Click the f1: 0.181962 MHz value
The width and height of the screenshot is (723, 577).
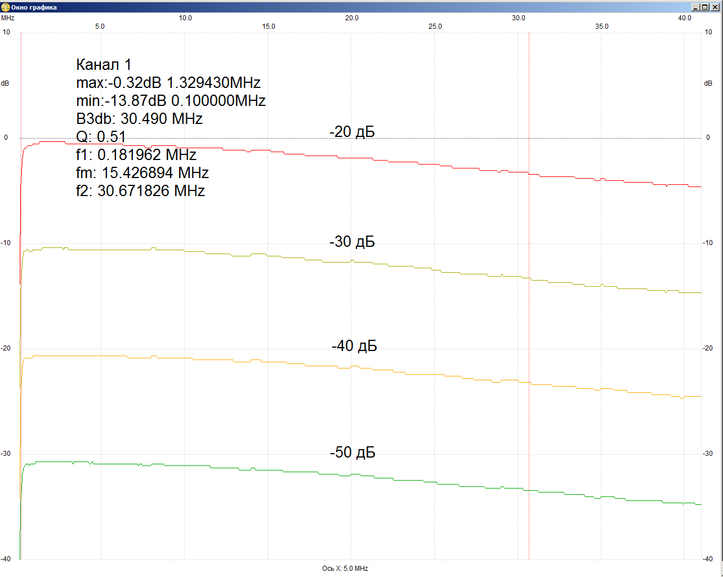tap(136, 155)
